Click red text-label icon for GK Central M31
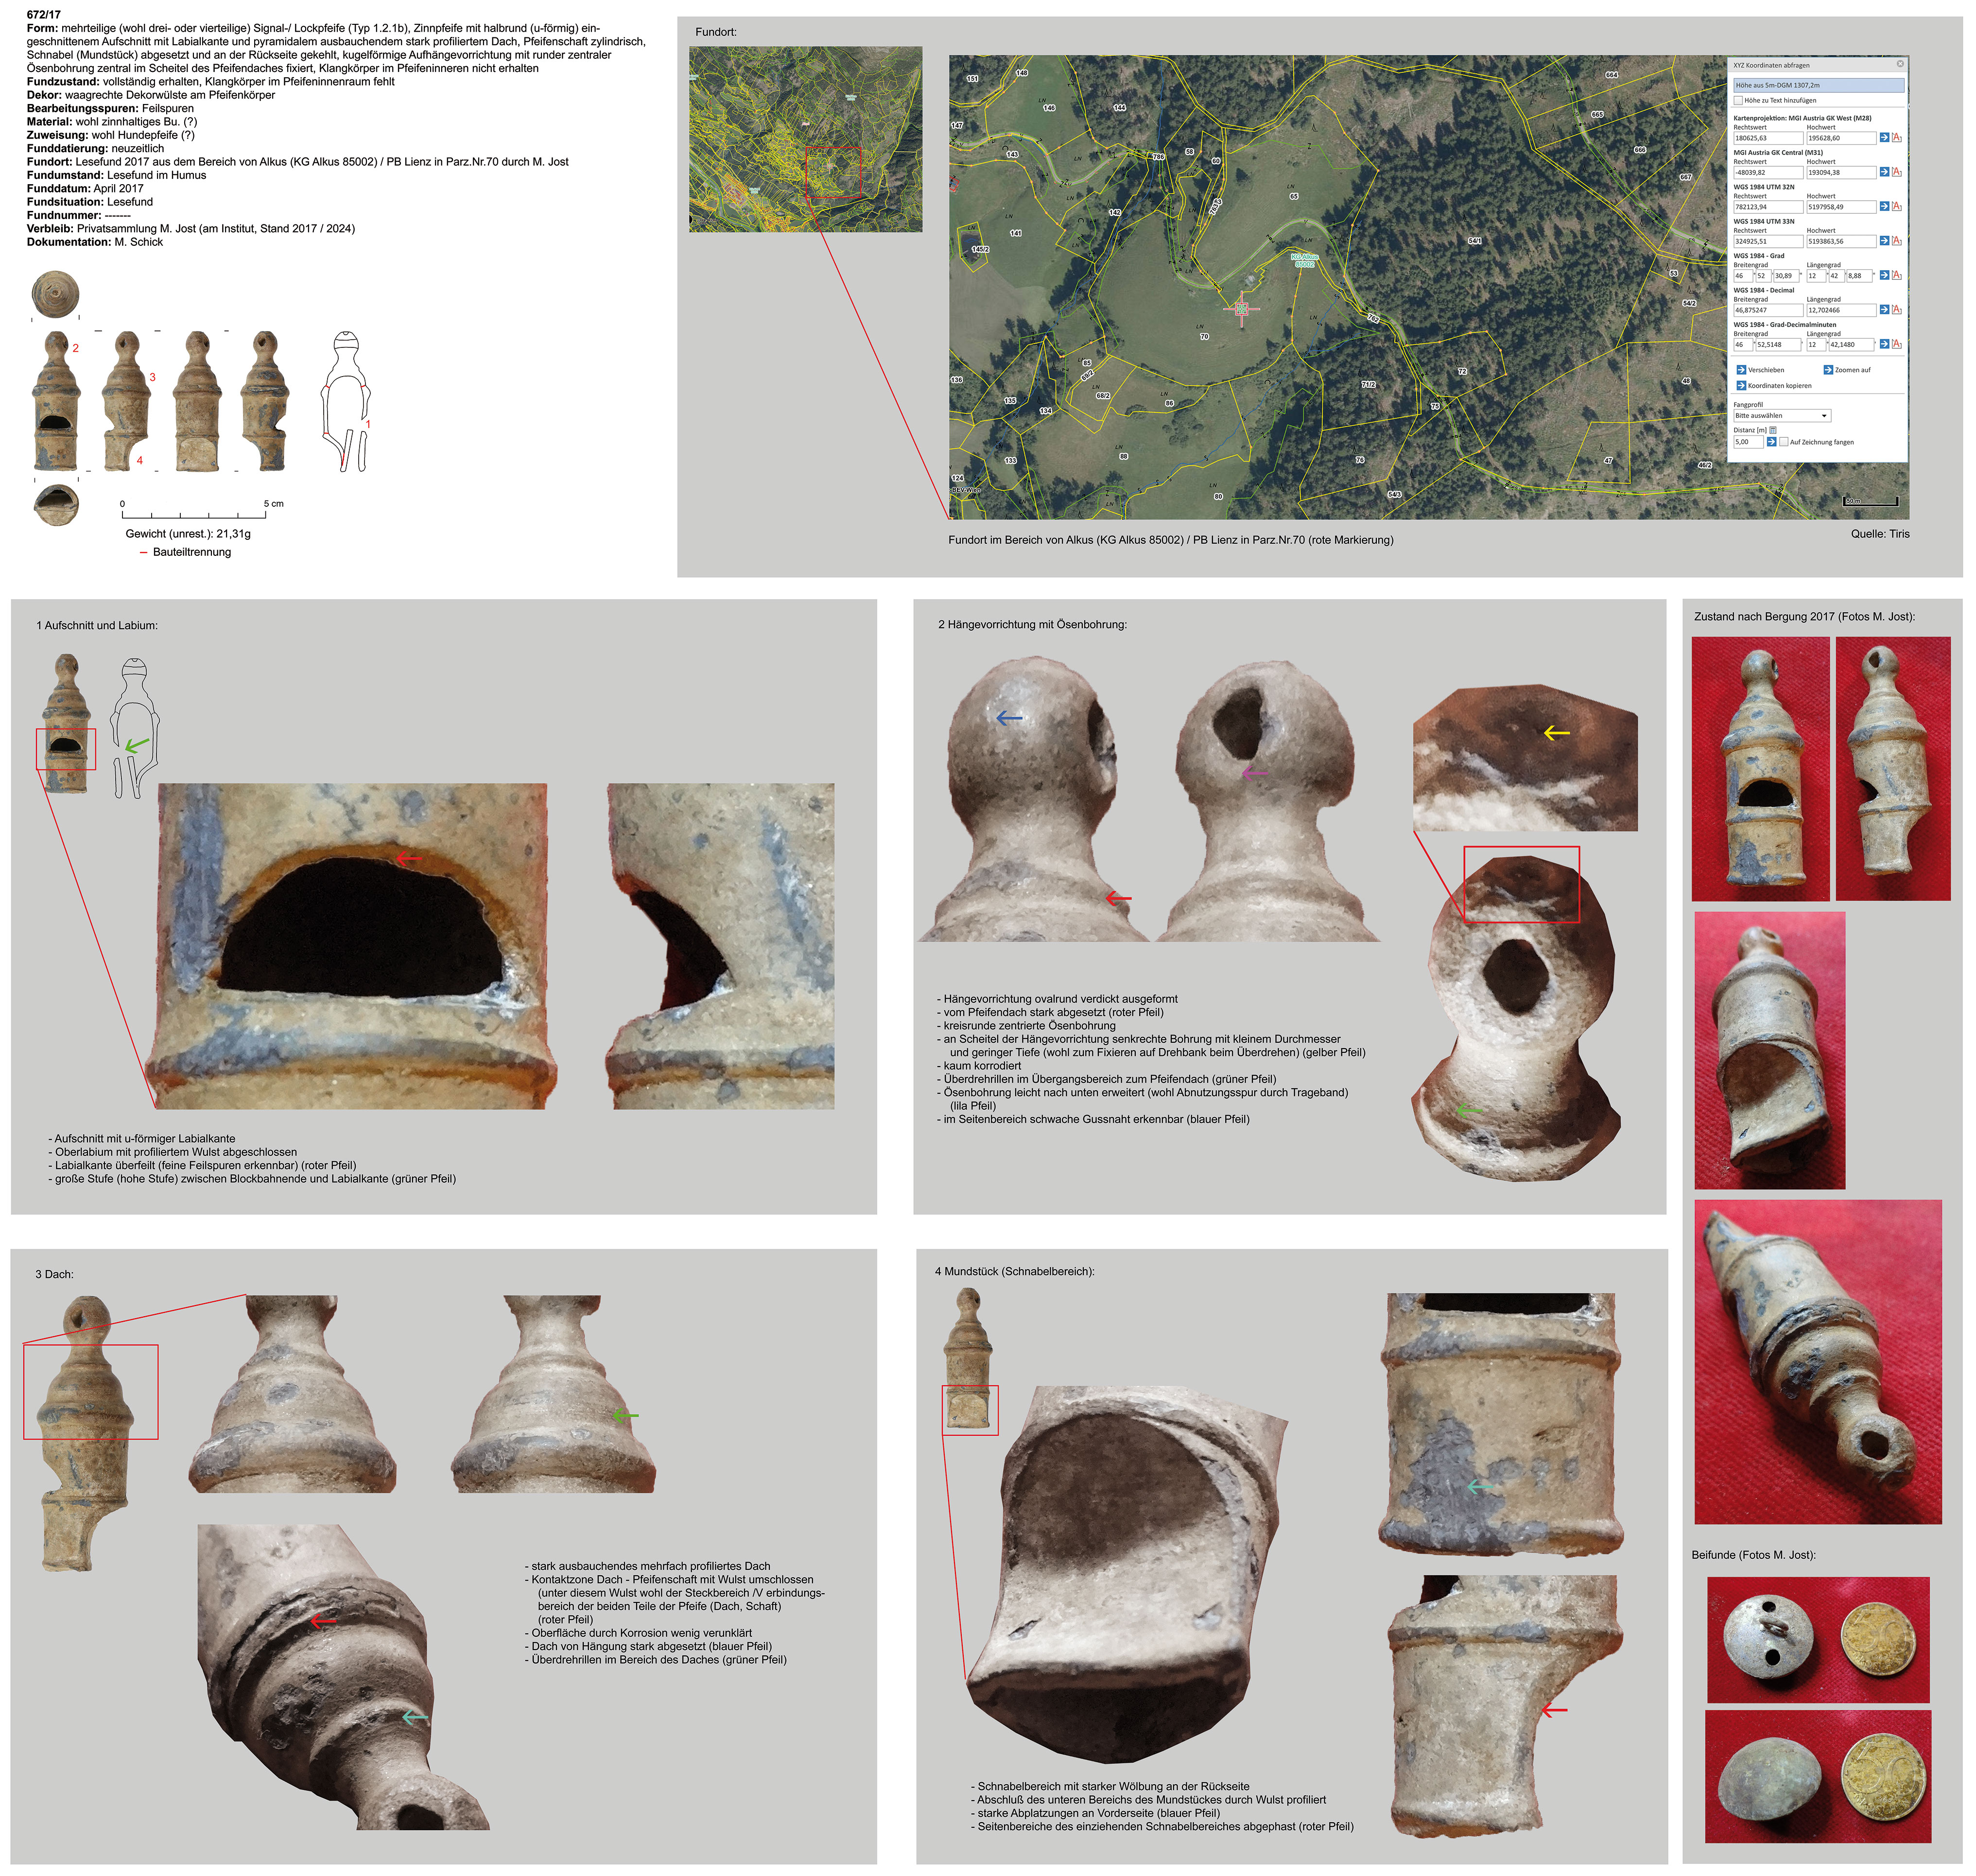Viewport: 1976px width, 1876px height. click(1897, 172)
